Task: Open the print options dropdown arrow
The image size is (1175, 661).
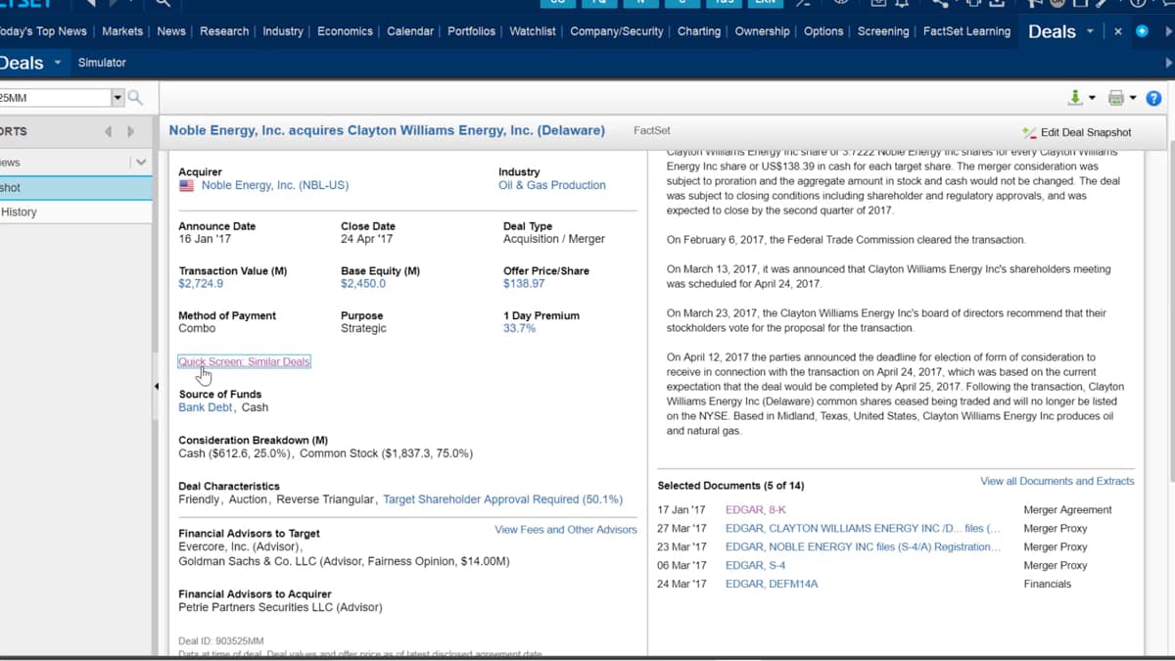Action: point(1133,98)
